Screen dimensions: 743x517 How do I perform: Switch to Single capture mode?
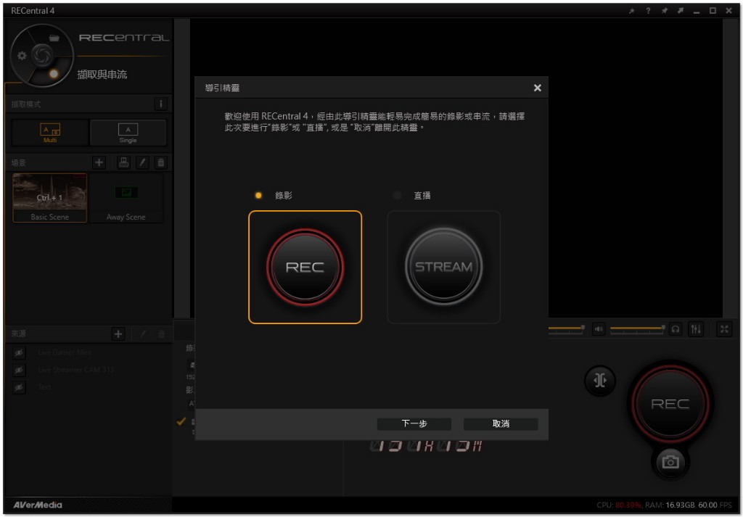(128, 133)
